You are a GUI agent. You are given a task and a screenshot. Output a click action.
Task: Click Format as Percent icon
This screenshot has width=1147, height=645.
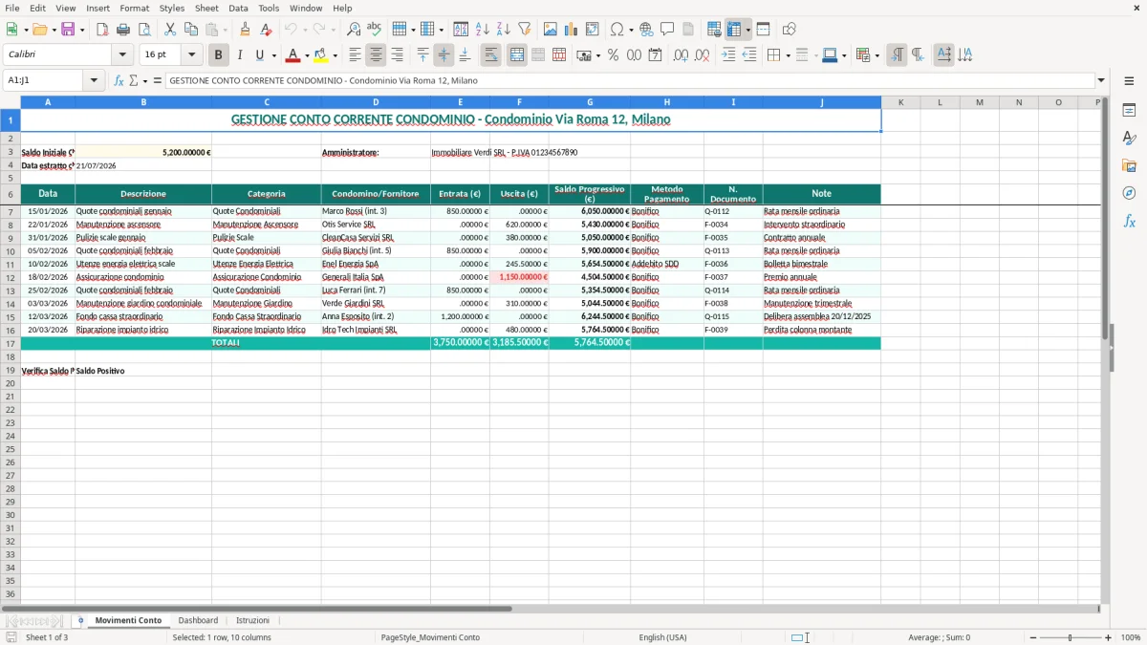pos(613,55)
